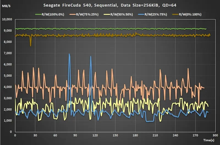The height and width of the screenshot is (145, 220).
Task: Click the 3,000 y-axis value
Action: (x=8, y=98)
